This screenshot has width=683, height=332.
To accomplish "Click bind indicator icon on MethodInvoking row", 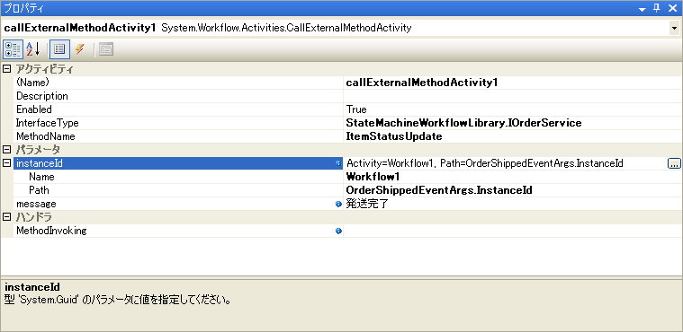I will click(338, 232).
